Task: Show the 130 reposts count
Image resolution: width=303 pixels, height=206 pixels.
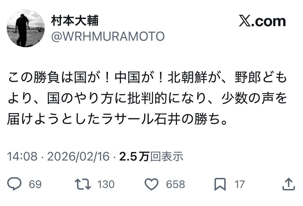Action: pos(106,185)
